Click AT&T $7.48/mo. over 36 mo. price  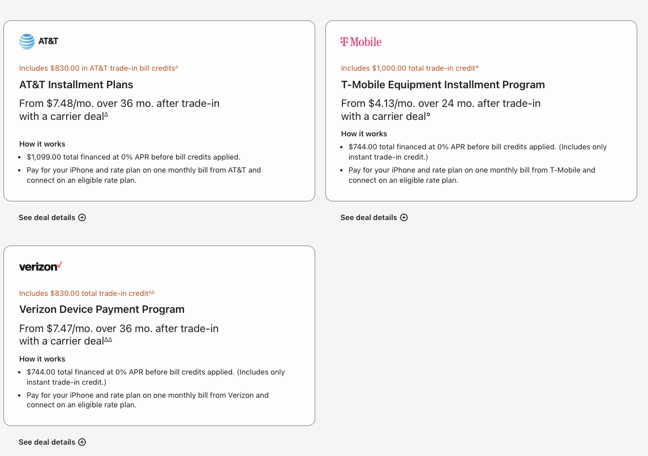point(119,104)
